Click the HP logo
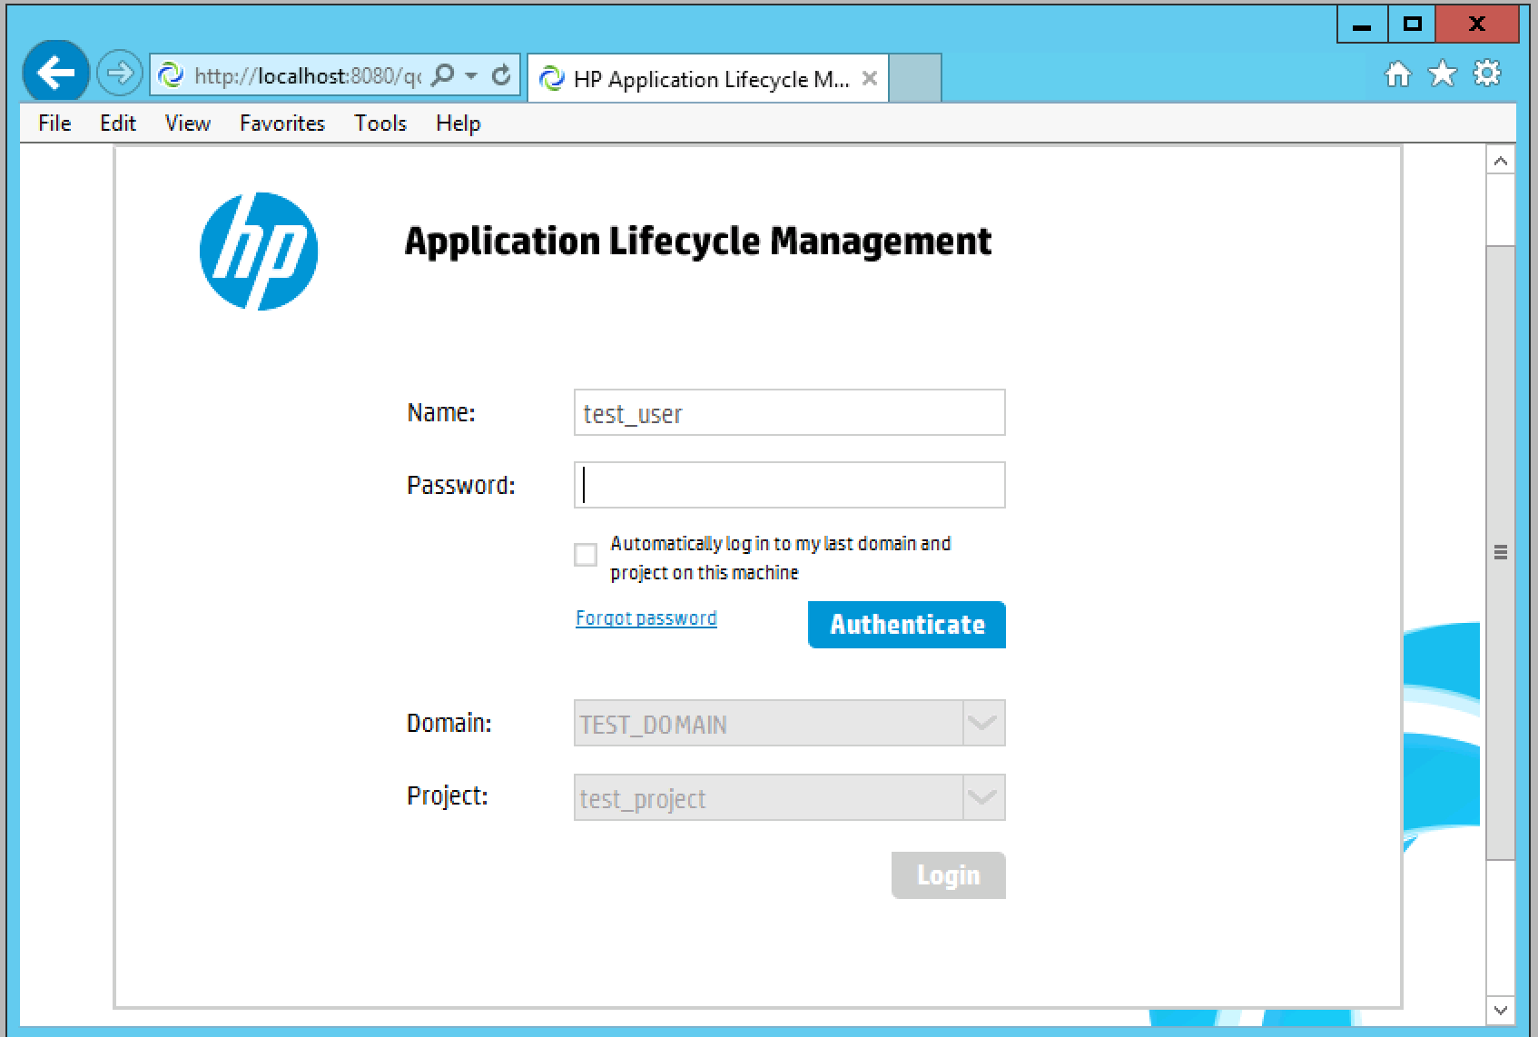The width and height of the screenshot is (1538, 1037). [x=259, y=252]
